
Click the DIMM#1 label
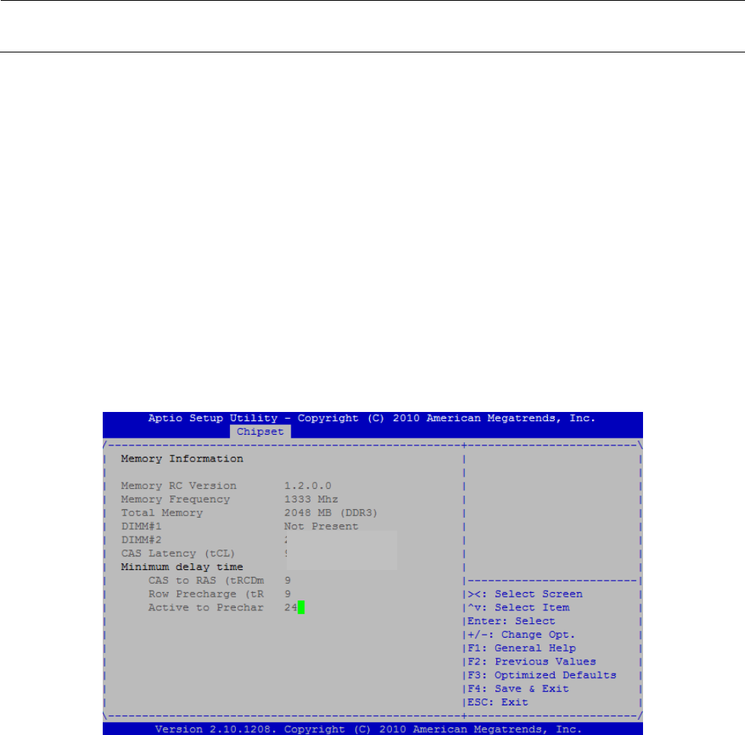pos(142,526)
